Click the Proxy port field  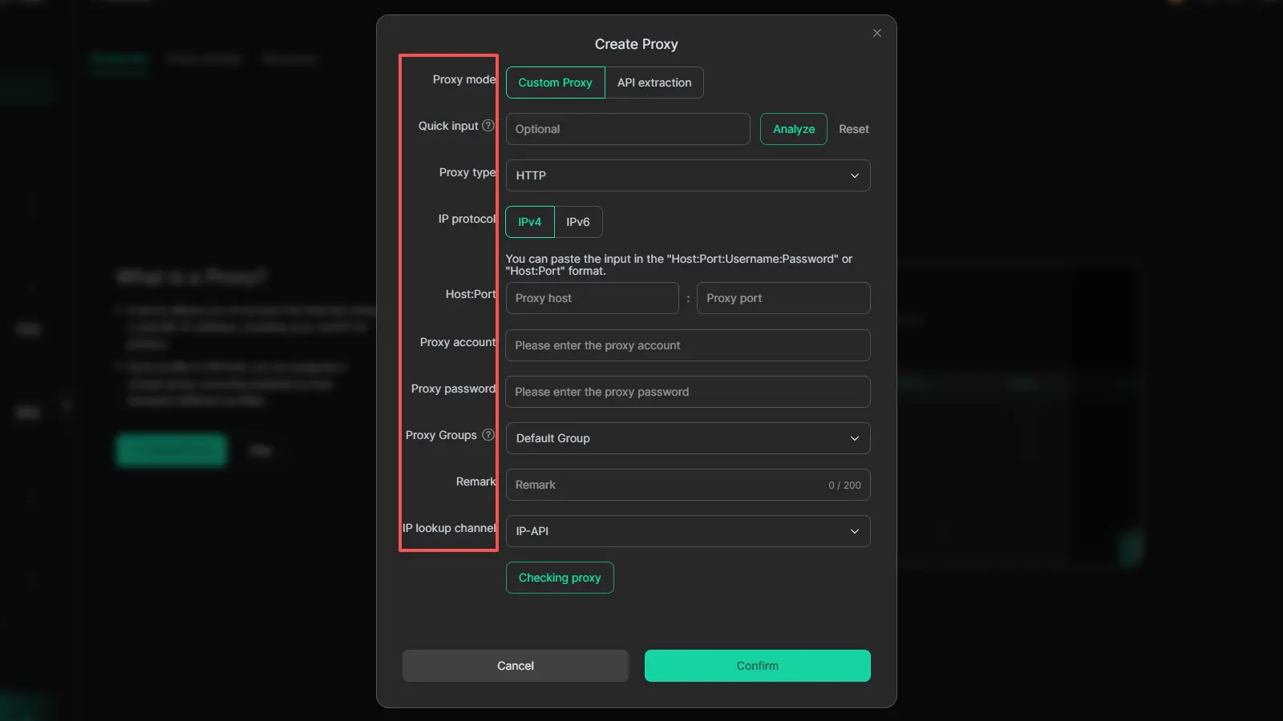783,298
